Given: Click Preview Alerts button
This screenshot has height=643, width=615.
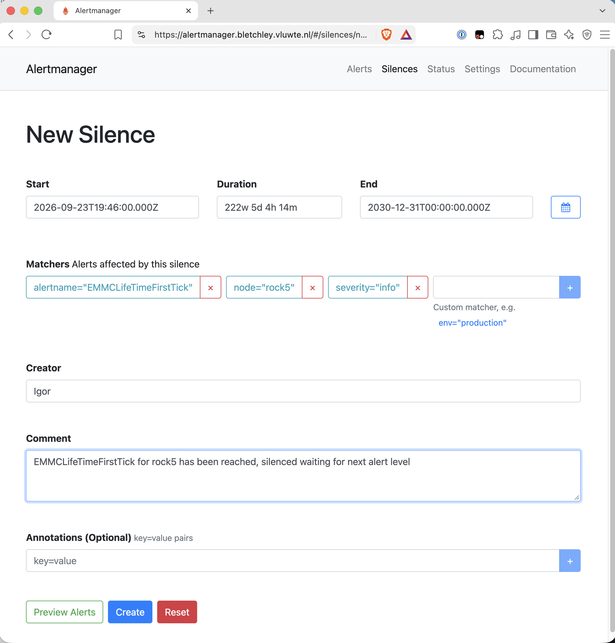Looking at the screenshot, I should click(65, 612).
